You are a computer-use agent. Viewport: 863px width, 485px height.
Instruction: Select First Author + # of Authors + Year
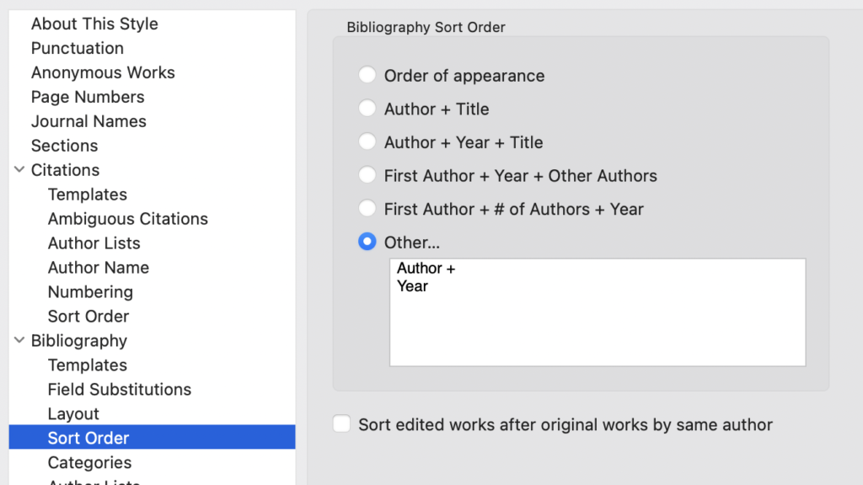367,209
